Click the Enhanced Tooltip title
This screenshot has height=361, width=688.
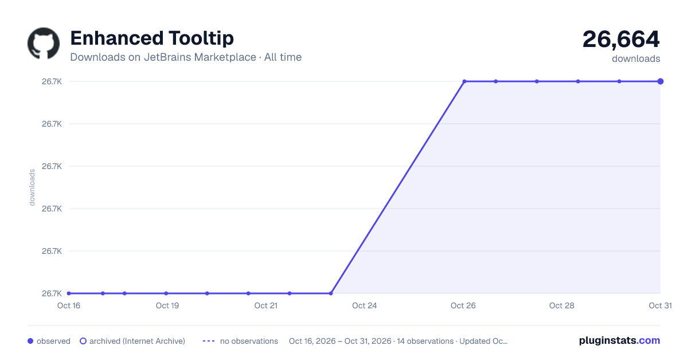pyautogui.click(x=152, y=38)
